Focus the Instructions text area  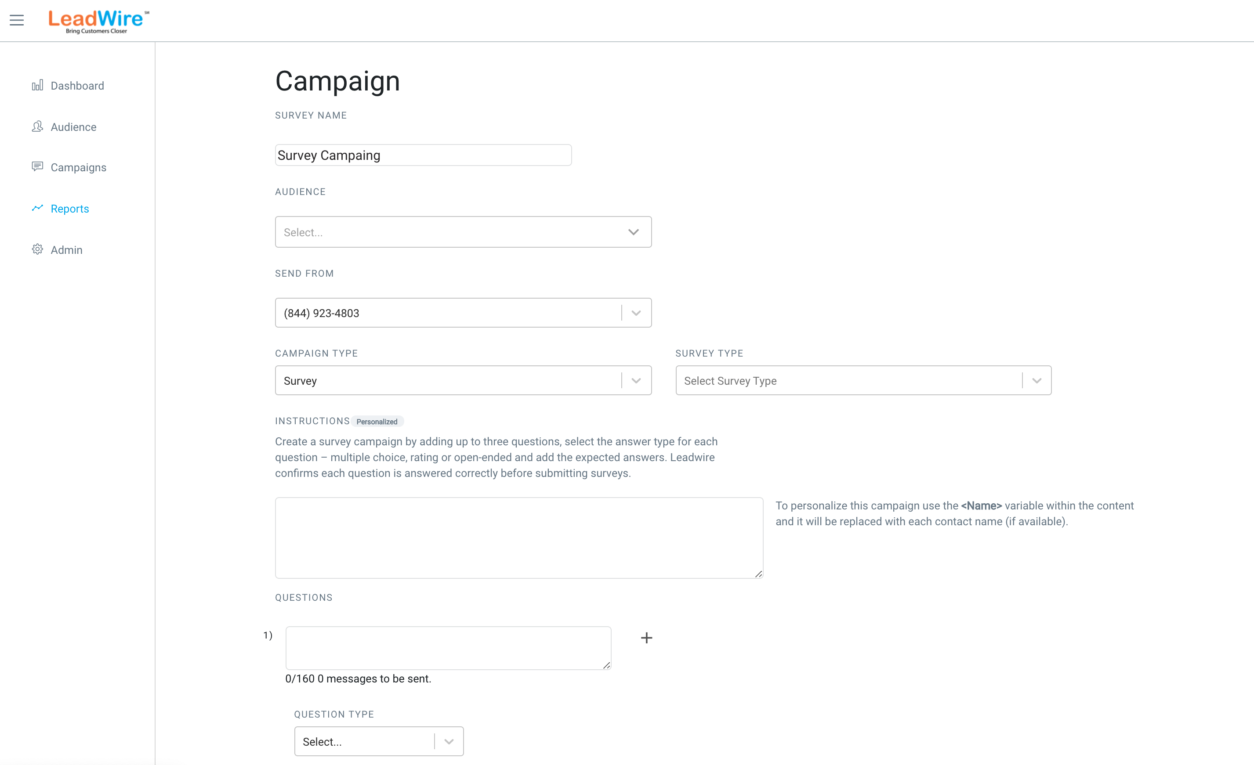(x=518, y=538)
